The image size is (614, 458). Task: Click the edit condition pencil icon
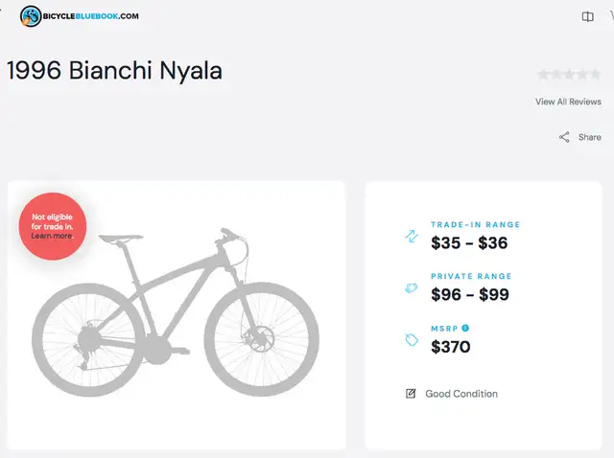(x=411, y=394)
